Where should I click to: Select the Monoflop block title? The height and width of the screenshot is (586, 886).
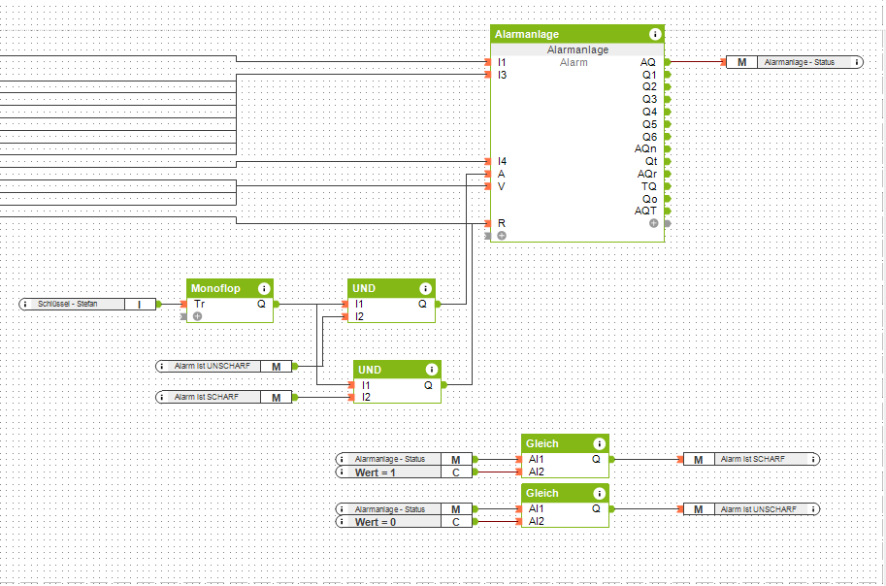(x=215, y=289)
